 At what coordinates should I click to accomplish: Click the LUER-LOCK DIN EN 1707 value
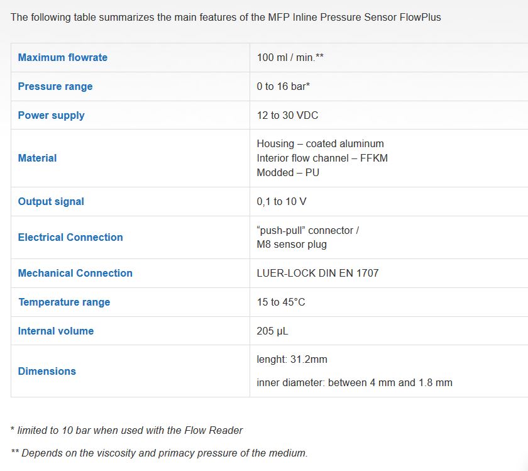[x=317, y=273]
